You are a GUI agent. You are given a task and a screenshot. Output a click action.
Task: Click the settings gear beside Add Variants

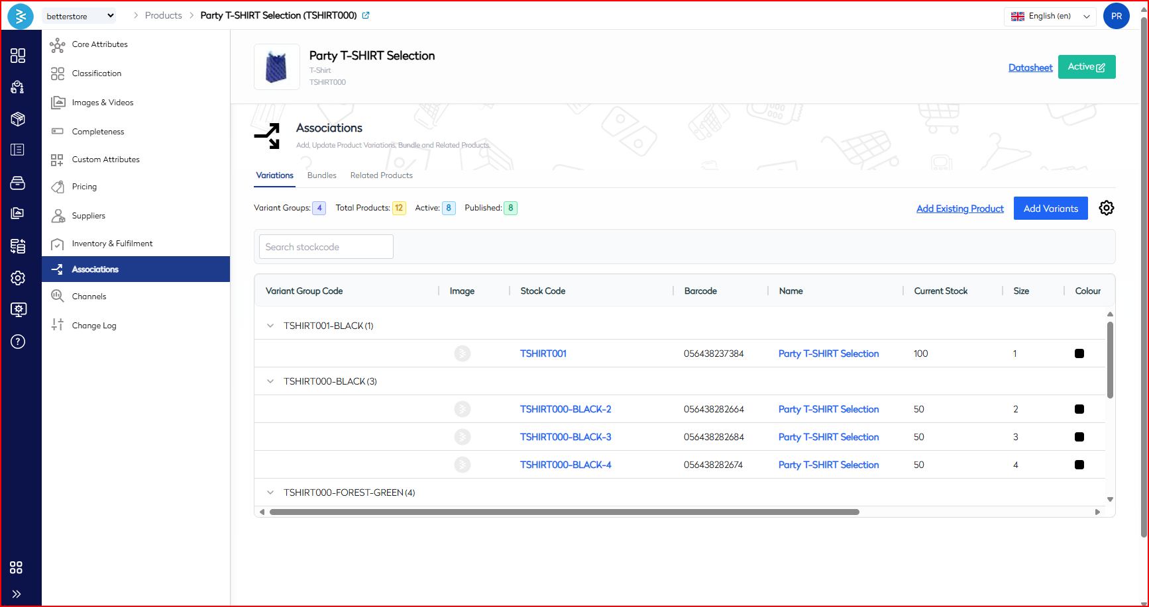(x=1106, y=208)
